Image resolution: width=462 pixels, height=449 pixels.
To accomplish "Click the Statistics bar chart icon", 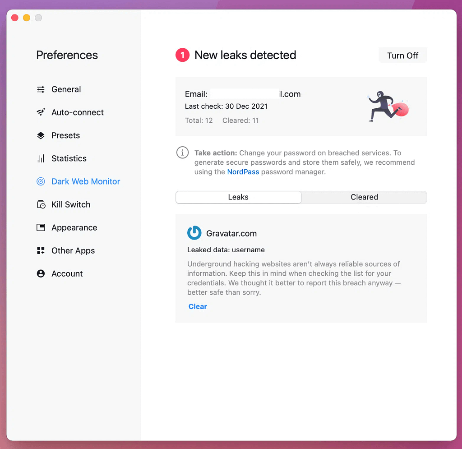I will coord(41,158).
